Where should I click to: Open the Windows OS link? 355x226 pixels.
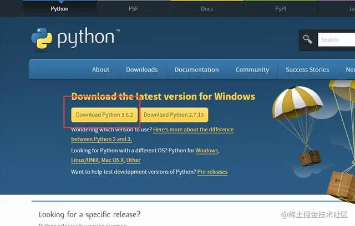click(207, 151)
